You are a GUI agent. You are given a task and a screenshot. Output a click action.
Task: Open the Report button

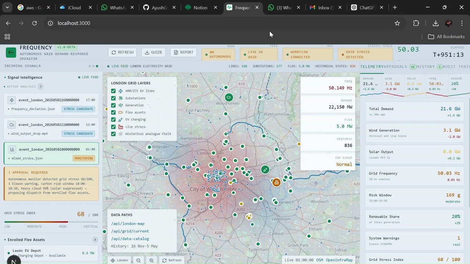[184, 52]
